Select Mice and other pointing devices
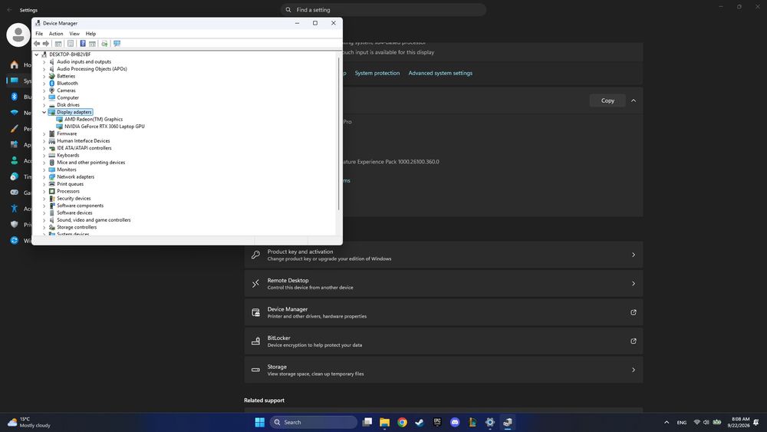This screenshot has height=432, width=767. coord(91,163)
